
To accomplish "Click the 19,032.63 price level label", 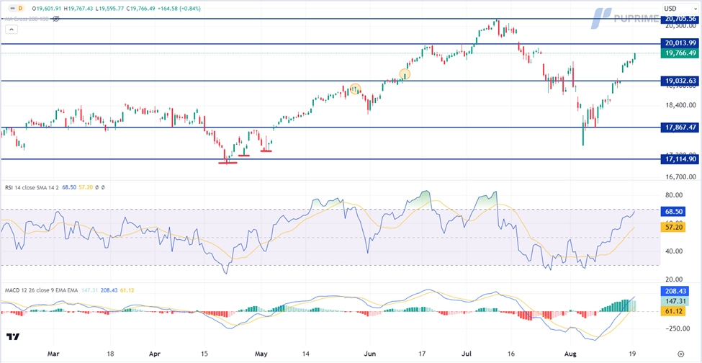I will pyautogui.click(x=680, y=81).
